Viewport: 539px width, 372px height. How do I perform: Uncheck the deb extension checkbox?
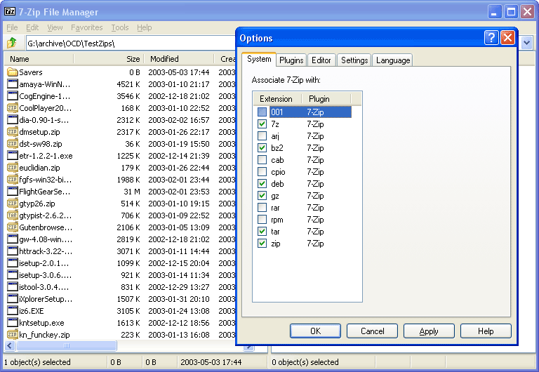(x=262, y=184)
